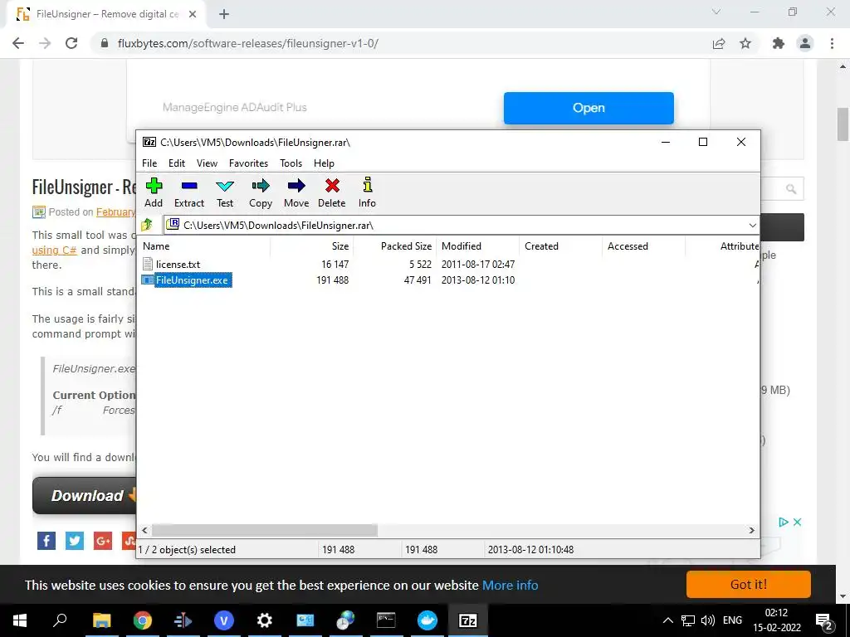Click the website search magnifier icon
This screenshot has width=850, height=637.
[x=791, y=189]
